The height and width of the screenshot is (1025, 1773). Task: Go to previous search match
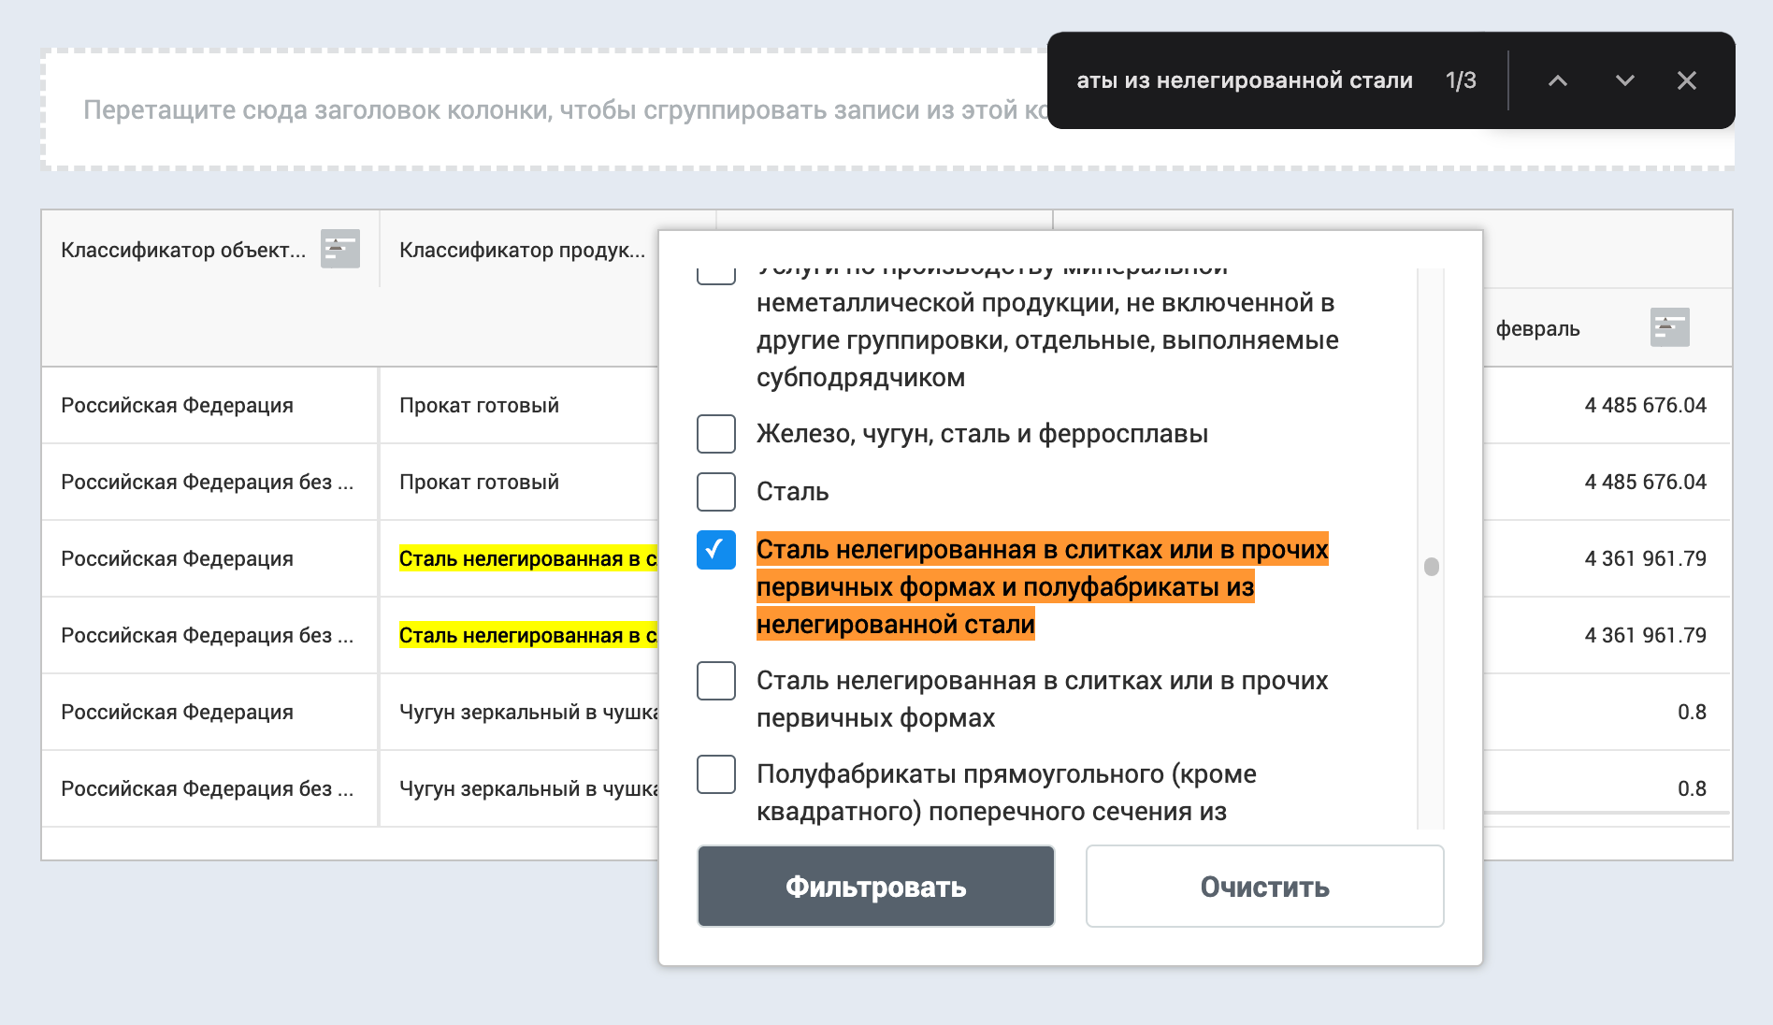pyautogui.click(x=1558, y=81)
